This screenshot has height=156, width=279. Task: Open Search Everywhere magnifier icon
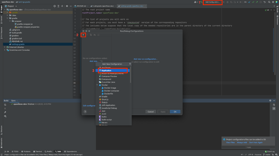269,2
